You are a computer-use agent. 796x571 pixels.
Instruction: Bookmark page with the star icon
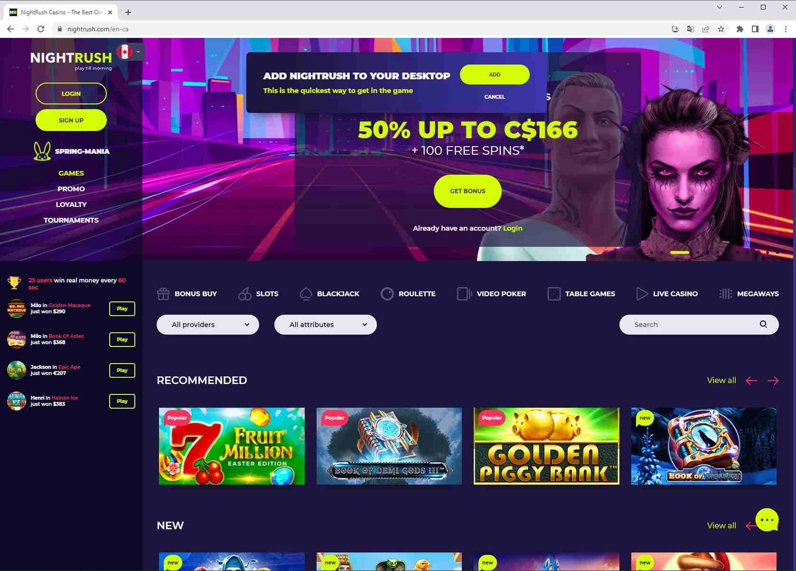click(x=721, y=29)
